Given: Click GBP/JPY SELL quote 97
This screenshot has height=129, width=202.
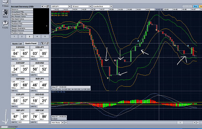Looking at the screenshot, I should [x=16, y=116].
